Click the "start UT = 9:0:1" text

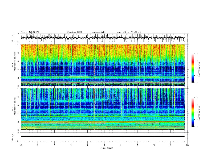pyautogui.click(x=129, y=32)
